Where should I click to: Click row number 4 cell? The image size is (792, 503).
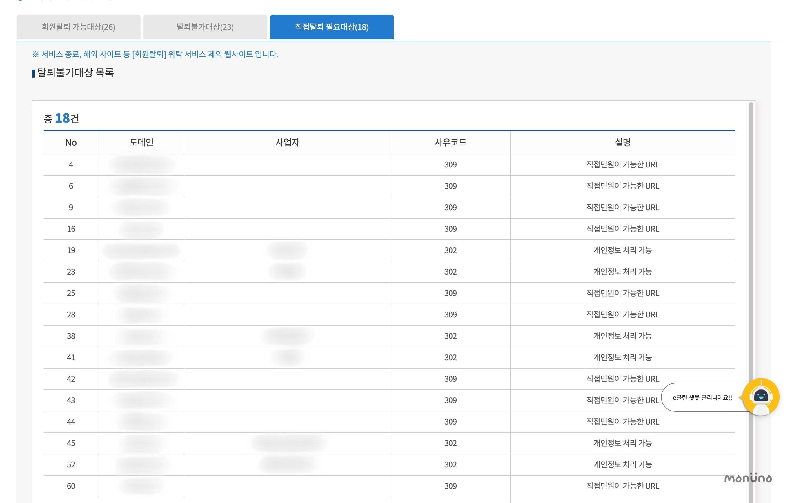coord(71,165)
